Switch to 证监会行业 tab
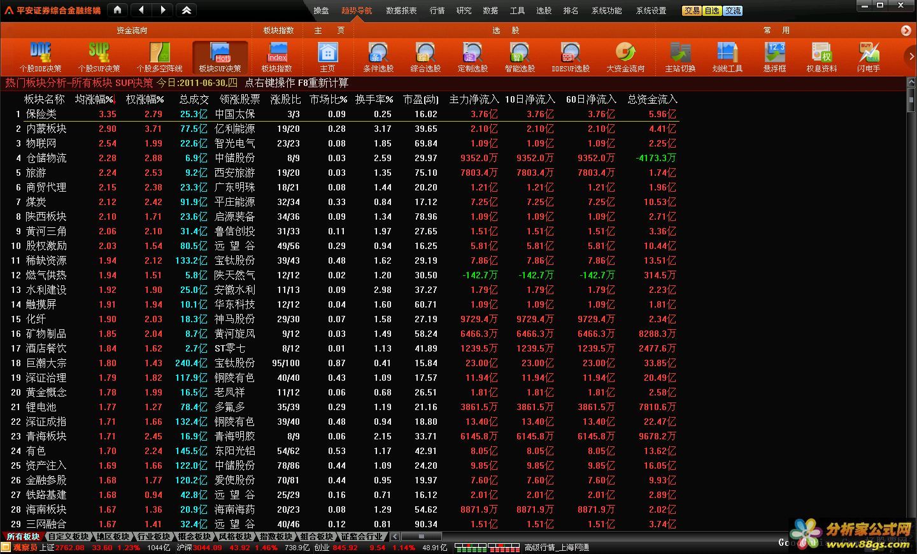Image resolution: width=917 pixels, height=554 pixels. [x=362, y=537]
